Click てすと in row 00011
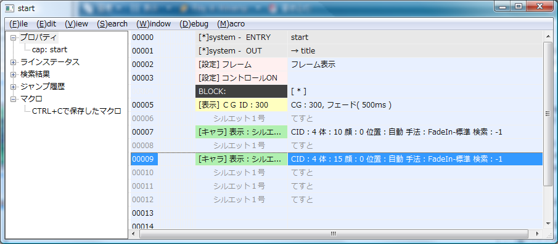The height and width of the screenshot is (244, 558). 302,186
